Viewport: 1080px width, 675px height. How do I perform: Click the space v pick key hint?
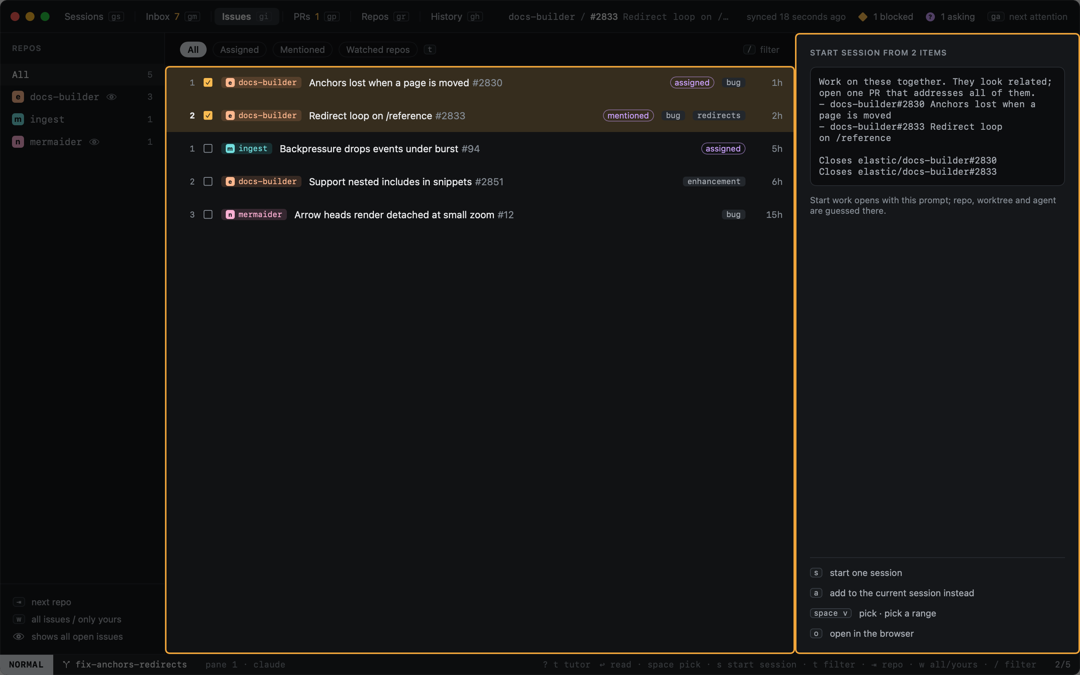(x=831, y=613)
